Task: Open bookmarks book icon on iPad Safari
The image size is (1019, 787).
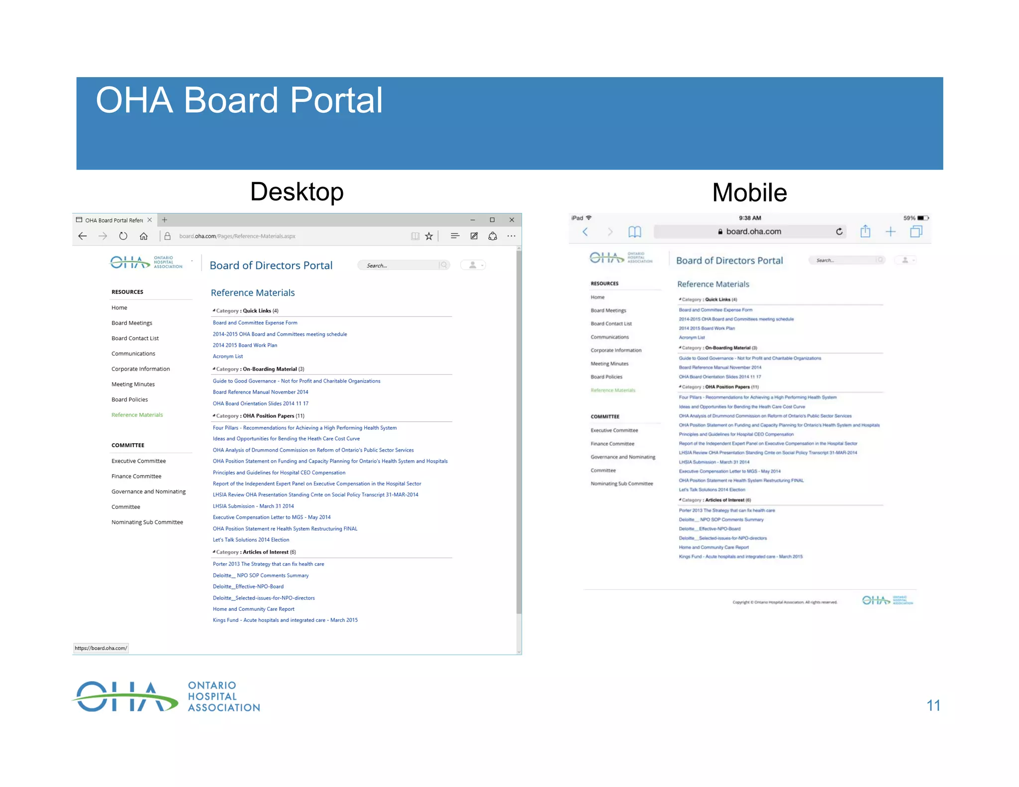Action: [x=635, y=231]
